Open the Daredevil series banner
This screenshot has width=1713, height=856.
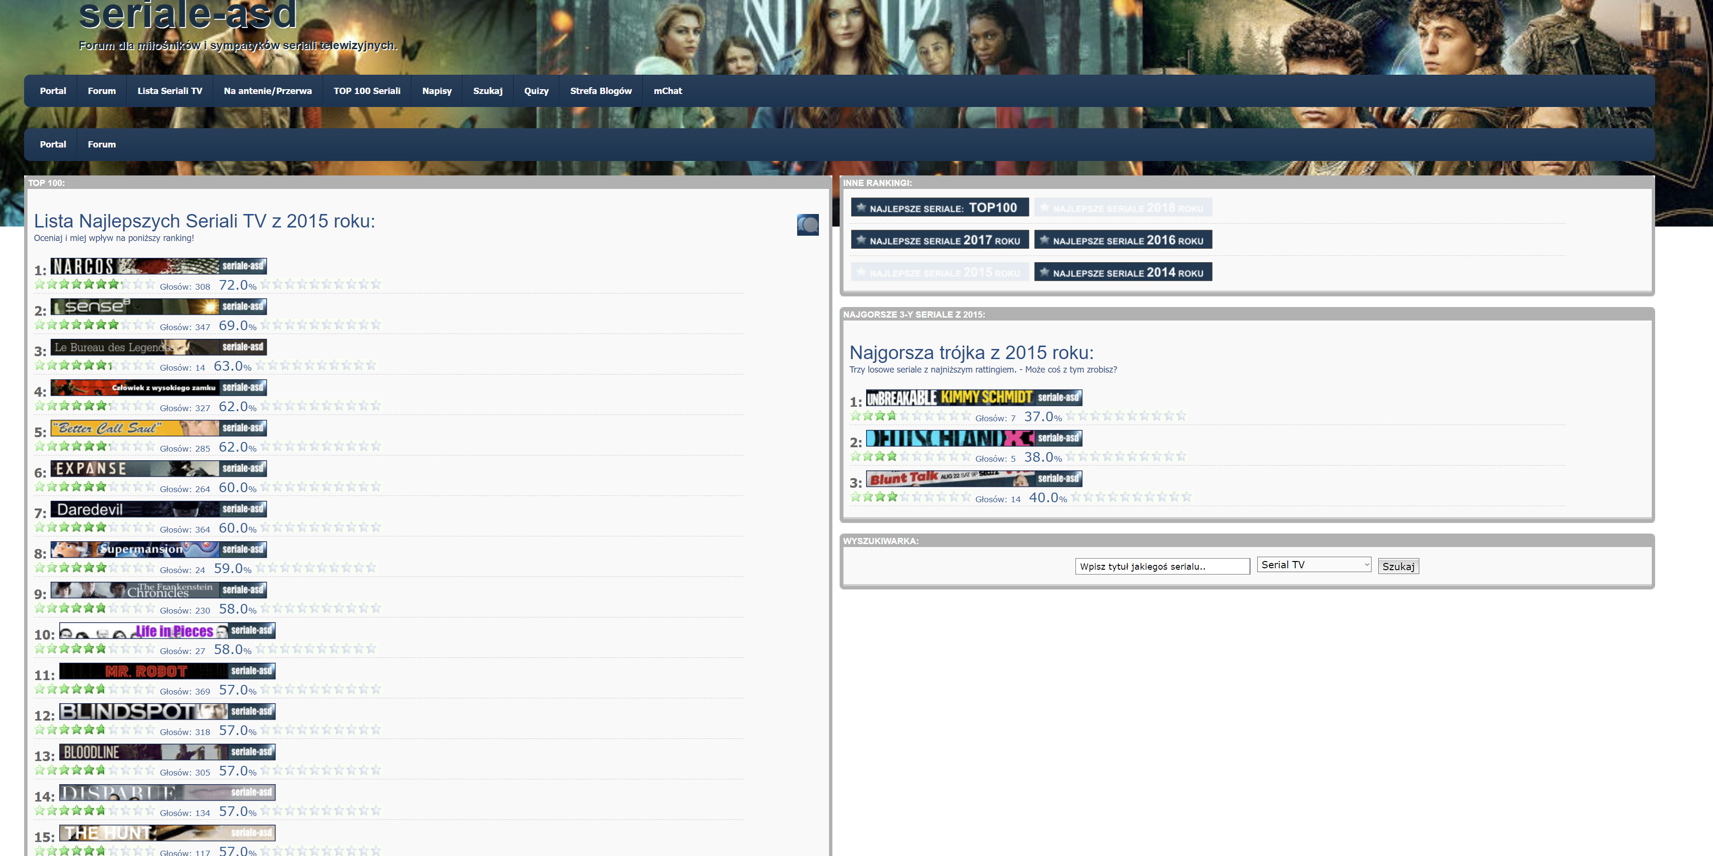[158, 509]
